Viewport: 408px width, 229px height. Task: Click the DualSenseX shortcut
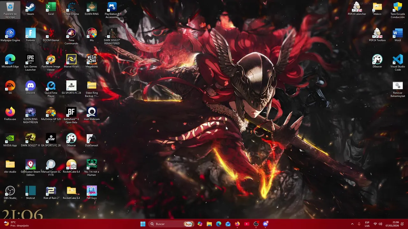92,140
